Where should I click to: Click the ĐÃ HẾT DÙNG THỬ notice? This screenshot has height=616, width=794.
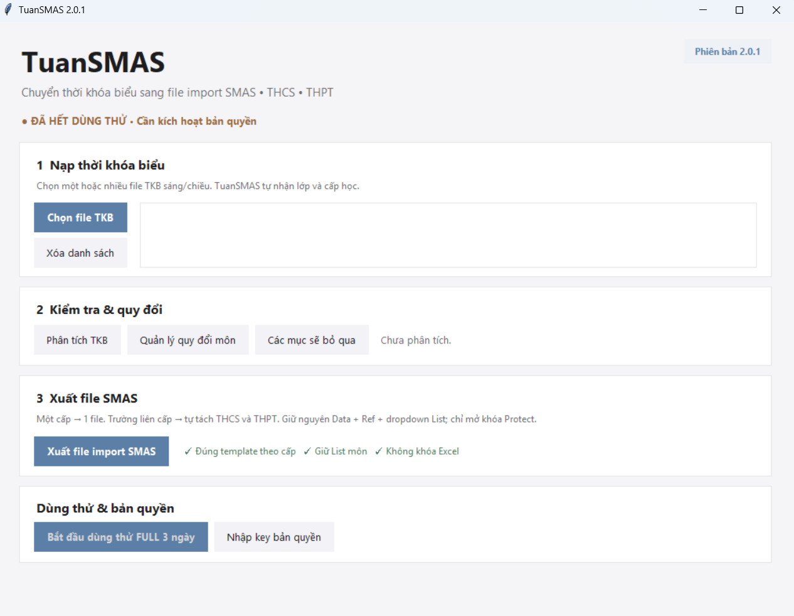(x=139, y=121)
